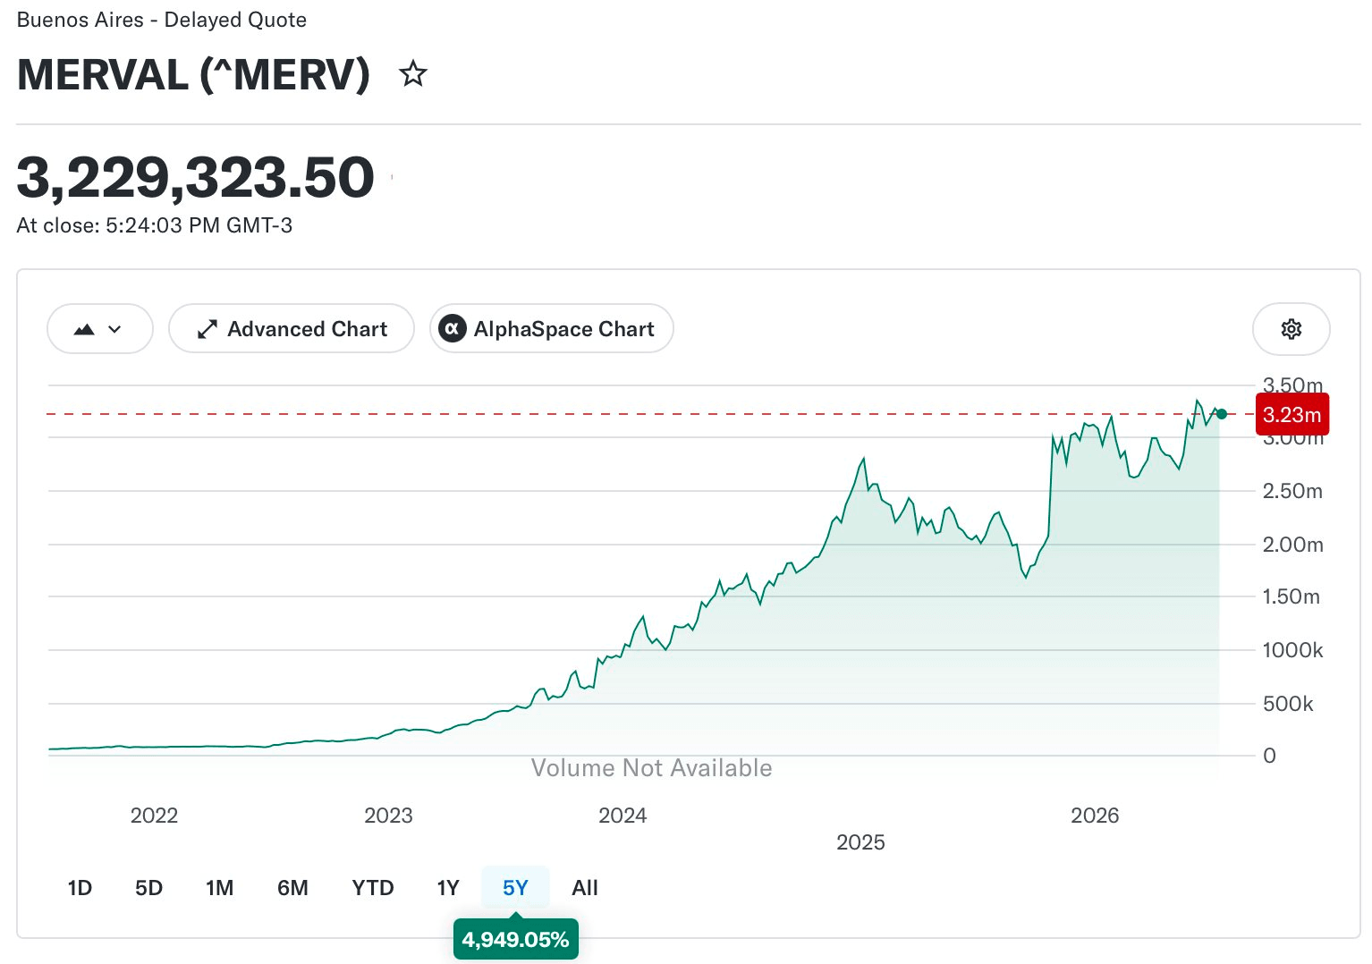Click the 2025 peak on chart line

863,459
